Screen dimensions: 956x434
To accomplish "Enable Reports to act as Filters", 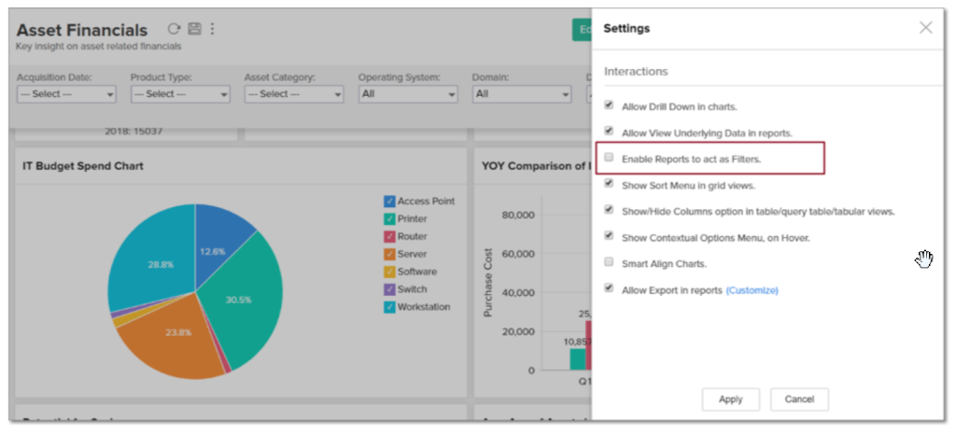I will coord(610,159).
